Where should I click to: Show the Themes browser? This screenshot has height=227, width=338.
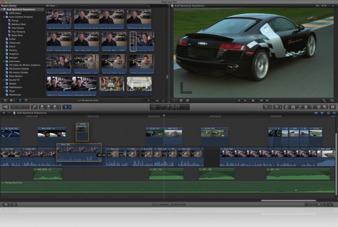pyautogui.click(x=325, y=107)
